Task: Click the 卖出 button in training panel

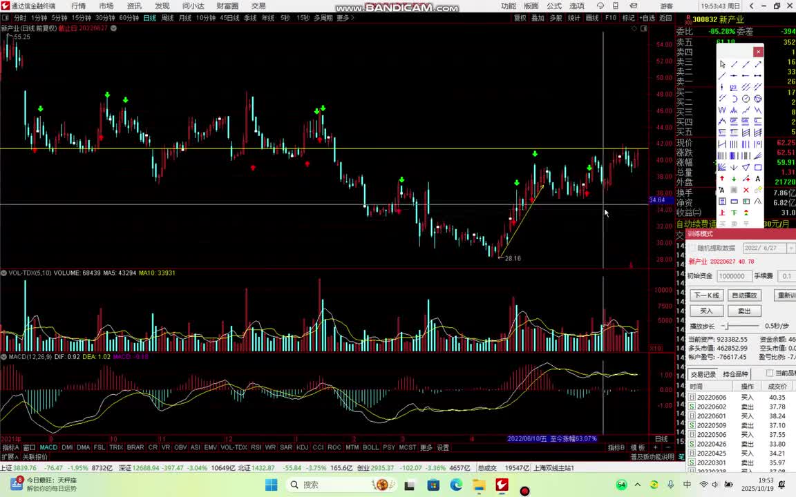Action: tap(745, 311)
